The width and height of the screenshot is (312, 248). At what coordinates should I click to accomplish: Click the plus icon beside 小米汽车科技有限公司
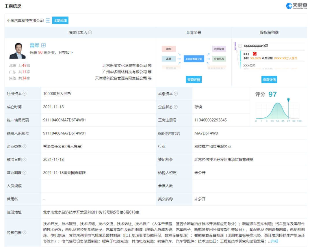(48, 20)
